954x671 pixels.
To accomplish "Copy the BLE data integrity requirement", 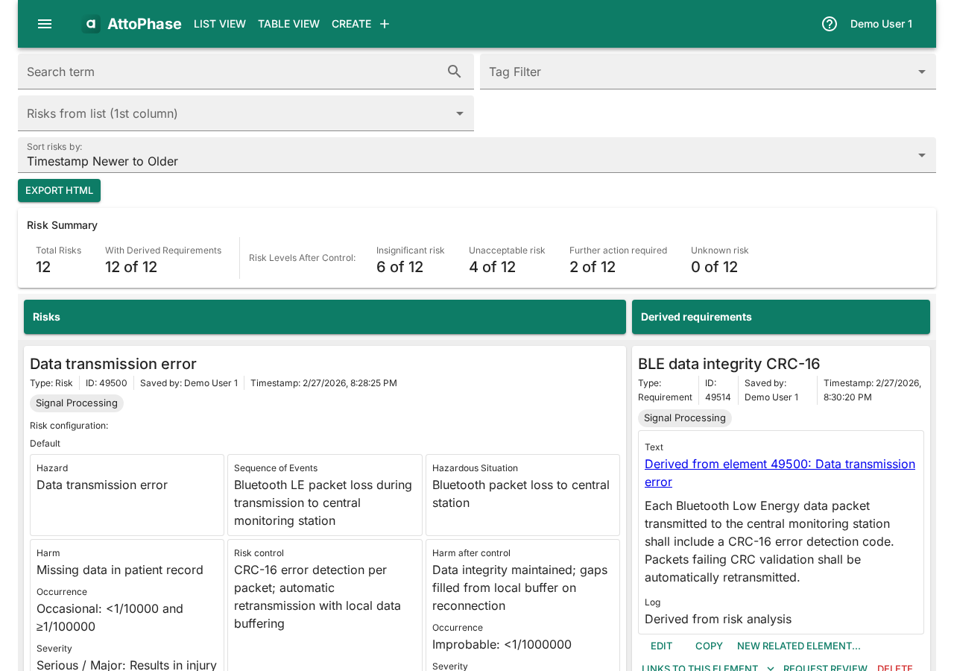I will [x=708, y=644].
